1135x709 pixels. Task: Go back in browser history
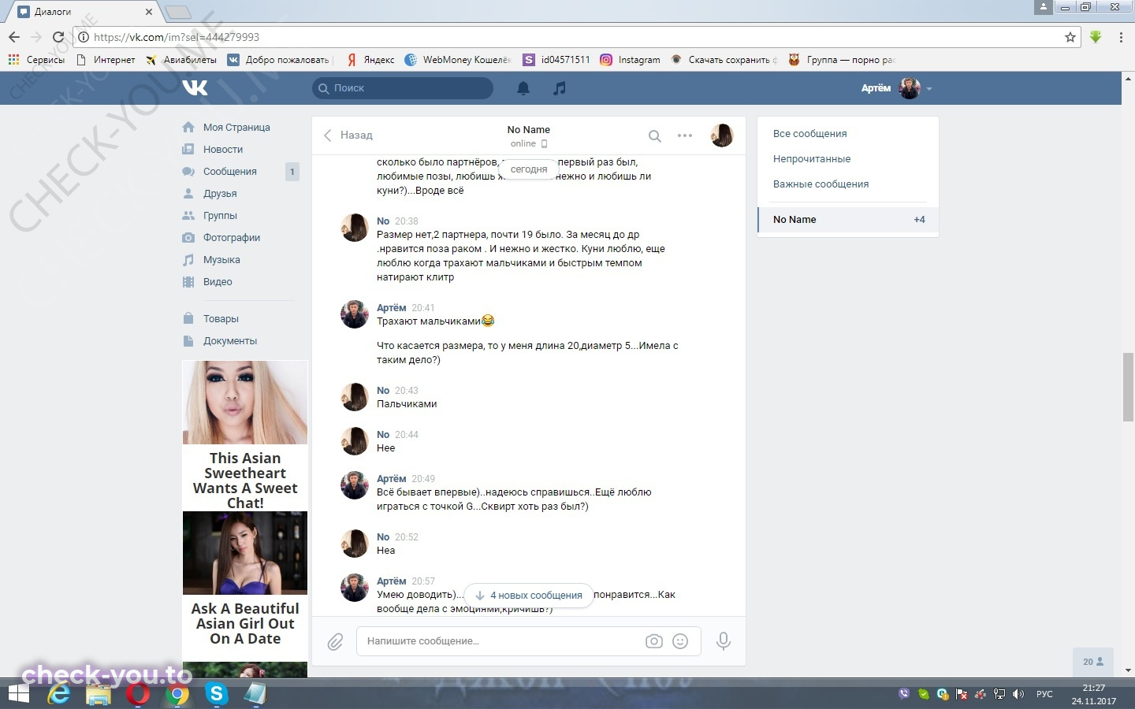coord(14,37)
